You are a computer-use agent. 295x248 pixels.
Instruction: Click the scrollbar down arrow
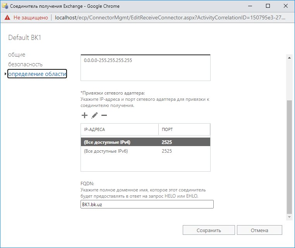tap(289, 217)
